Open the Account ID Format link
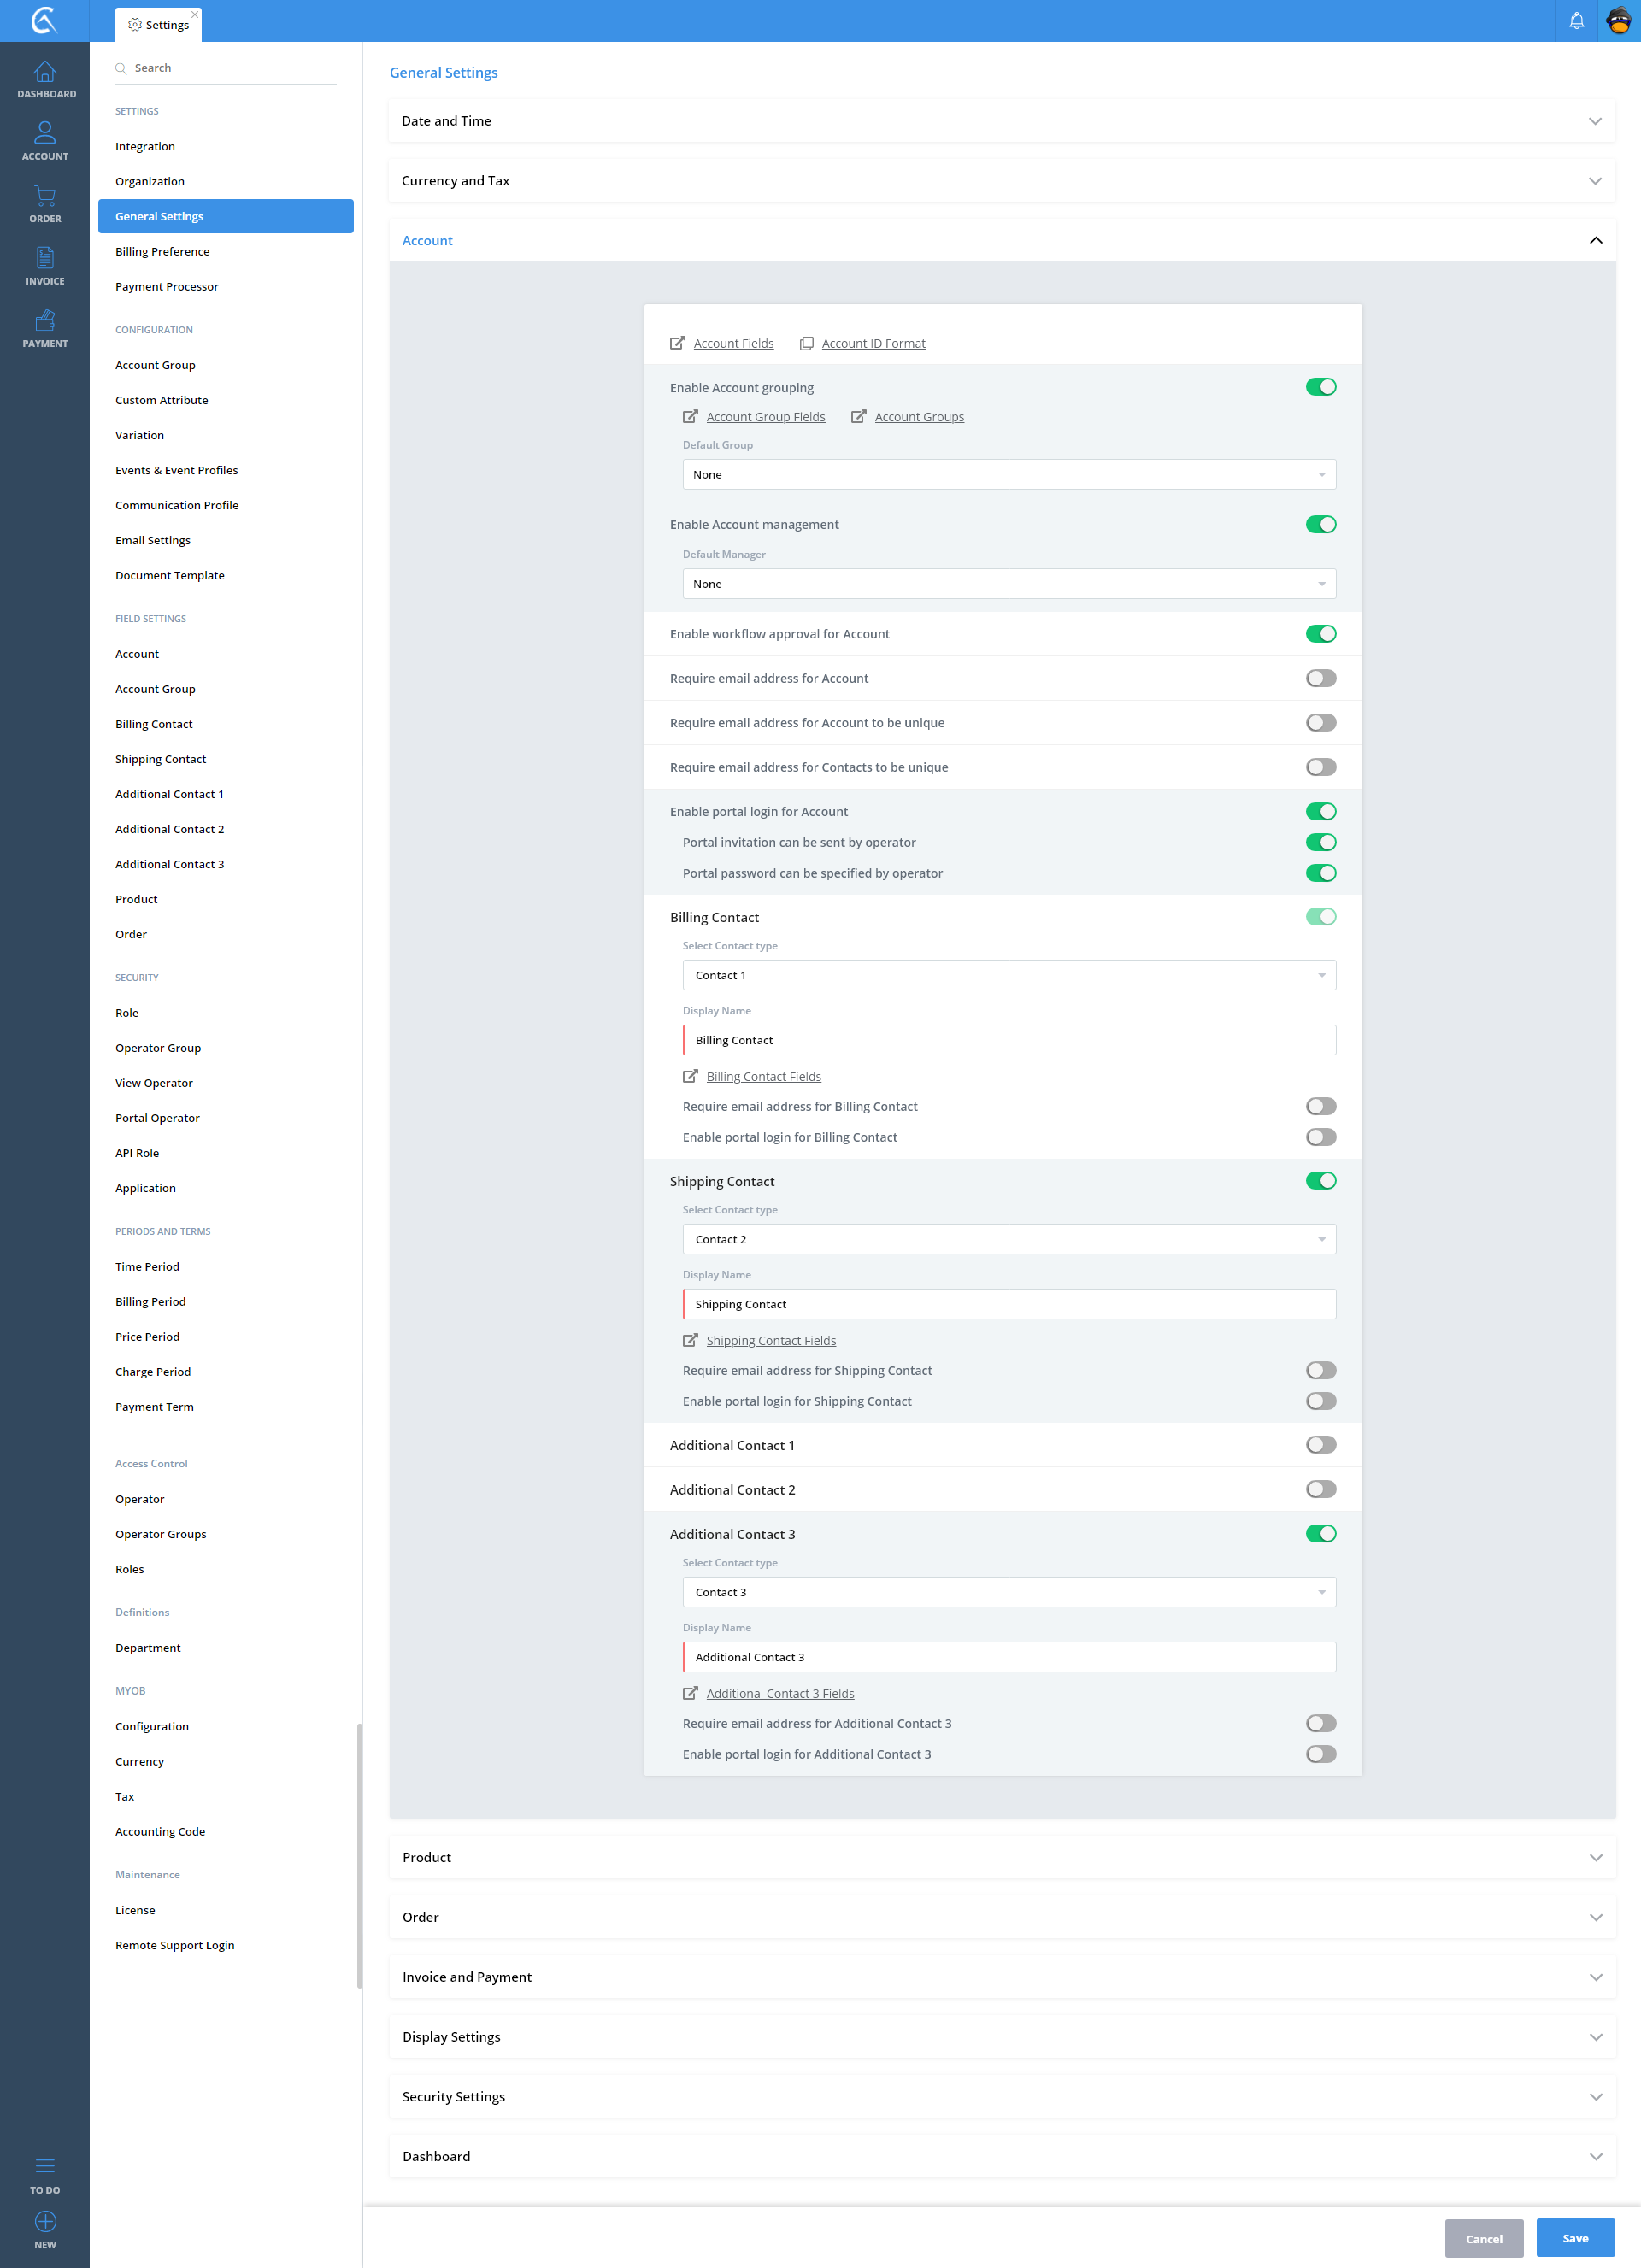 pos(873,343)
